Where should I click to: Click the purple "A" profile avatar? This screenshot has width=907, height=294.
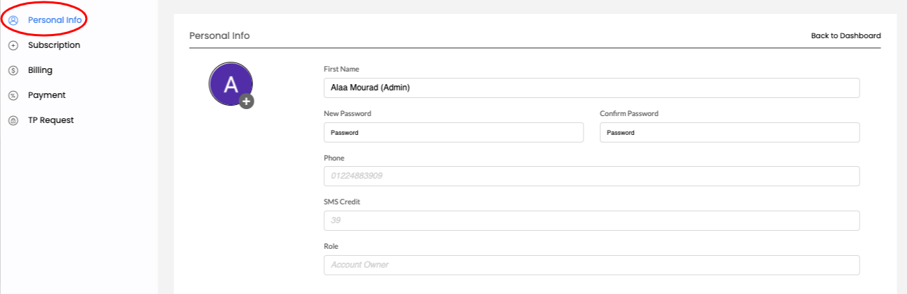(x=230, y=83)
